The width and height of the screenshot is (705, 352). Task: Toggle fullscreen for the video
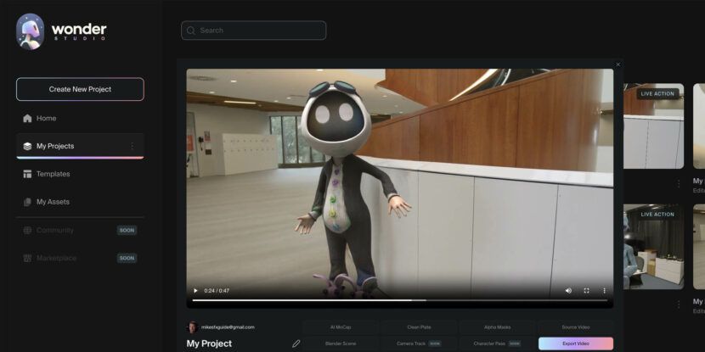pos(586,291)
